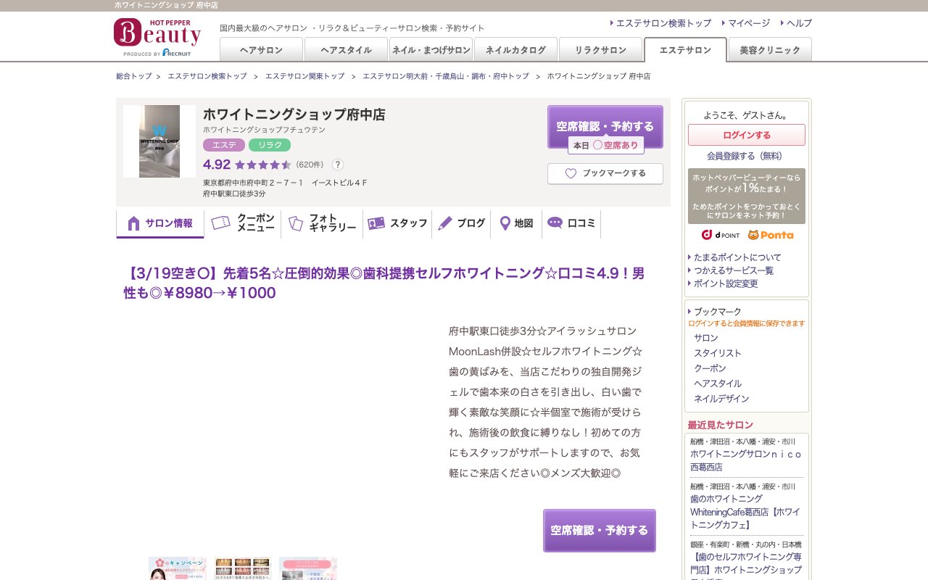
Task: Click the 地図 map pin icon
Action: point(504,223)
